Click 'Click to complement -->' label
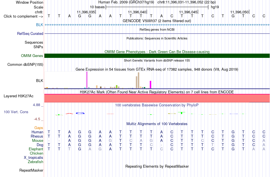Viewport: 270px width, 177px height. [x=23, y=16]
